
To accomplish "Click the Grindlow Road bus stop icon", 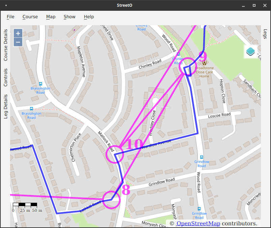I will [x=199, y=209].
